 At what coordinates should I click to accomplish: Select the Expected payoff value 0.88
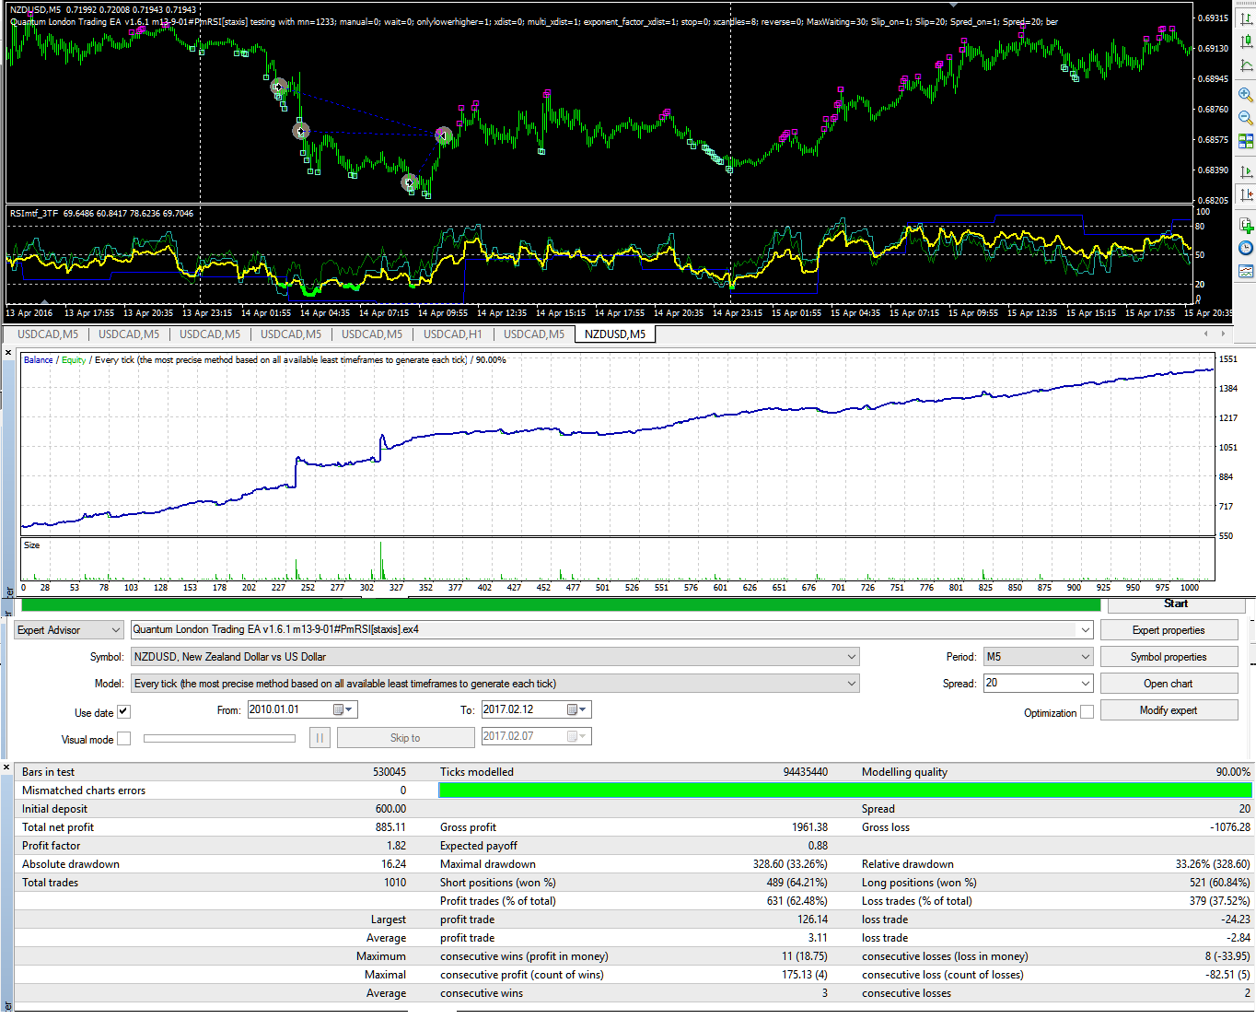point(818,846)
